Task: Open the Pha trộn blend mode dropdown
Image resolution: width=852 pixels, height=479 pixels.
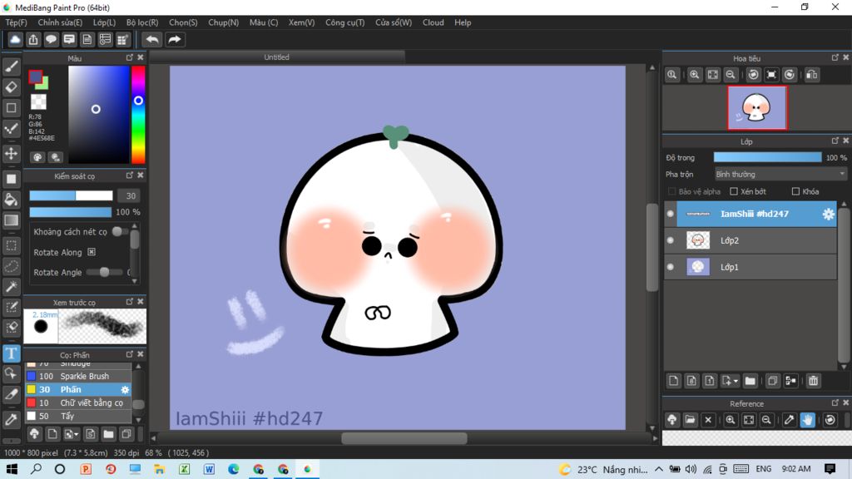Action: coord(780,175)
